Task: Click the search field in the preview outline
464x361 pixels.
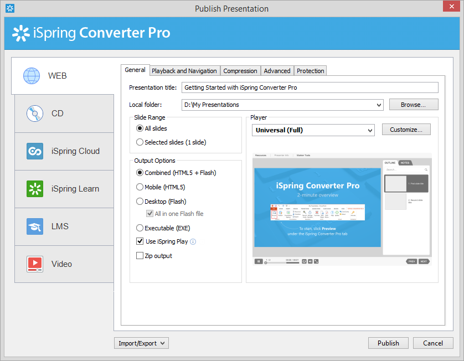Action: [406, 169]
